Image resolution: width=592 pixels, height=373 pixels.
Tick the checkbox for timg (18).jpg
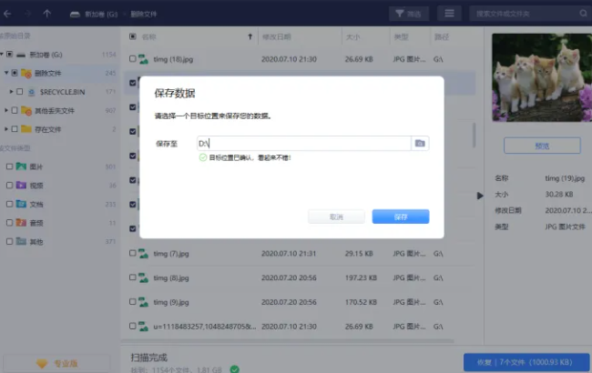[x=133, y=60]
